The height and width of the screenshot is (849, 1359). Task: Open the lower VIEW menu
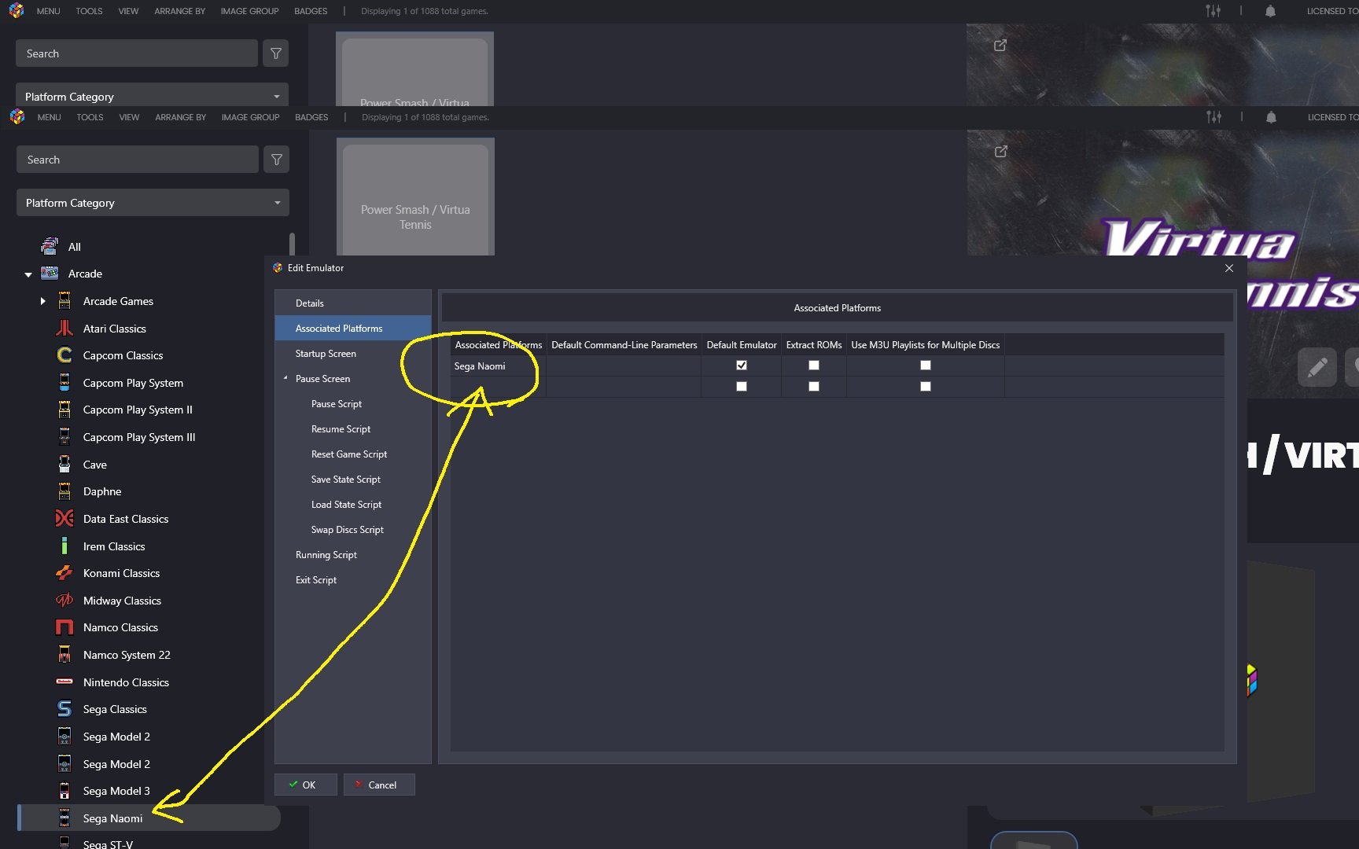[x=129, y=117]
